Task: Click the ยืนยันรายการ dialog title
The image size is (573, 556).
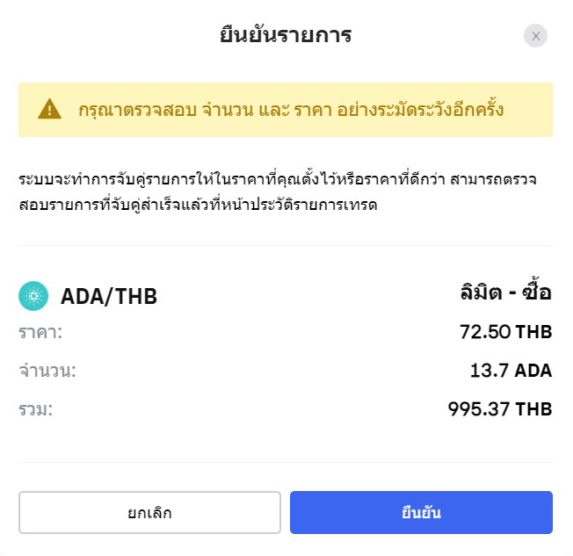Action: click(x=286, y=35)
